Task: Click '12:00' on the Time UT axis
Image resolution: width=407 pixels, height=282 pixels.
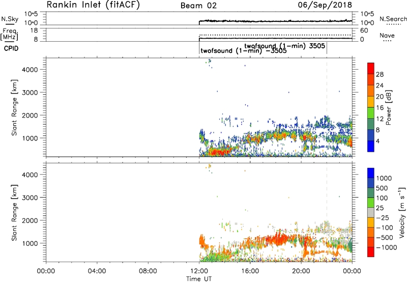Action: (199, 271)
